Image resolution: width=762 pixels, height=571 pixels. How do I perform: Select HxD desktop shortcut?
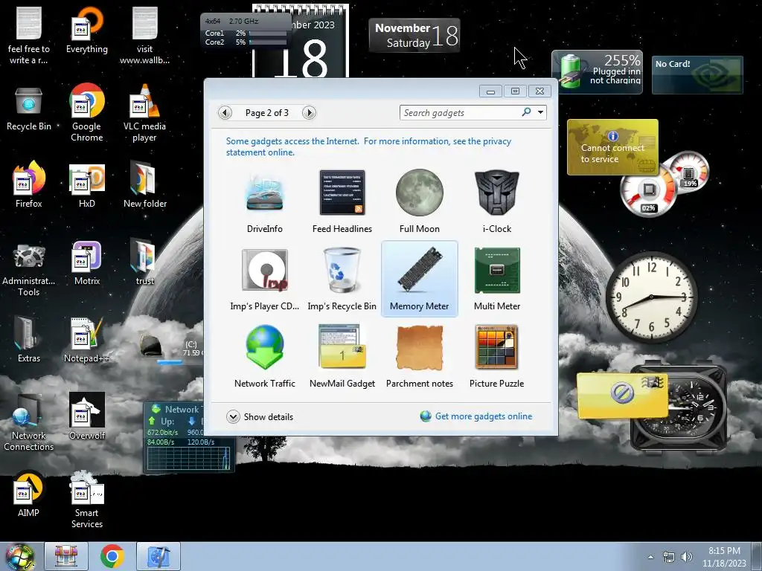click(87, 185)
